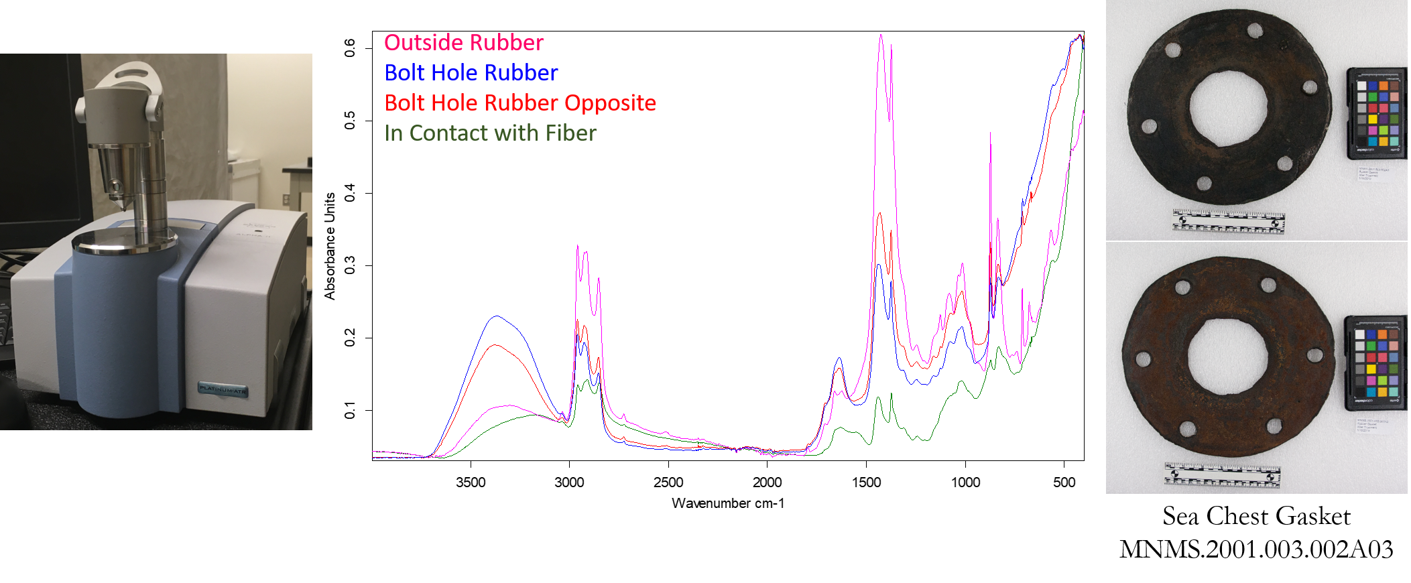Click the 1500 wavenumber tick label

click(x=866, y=482)
